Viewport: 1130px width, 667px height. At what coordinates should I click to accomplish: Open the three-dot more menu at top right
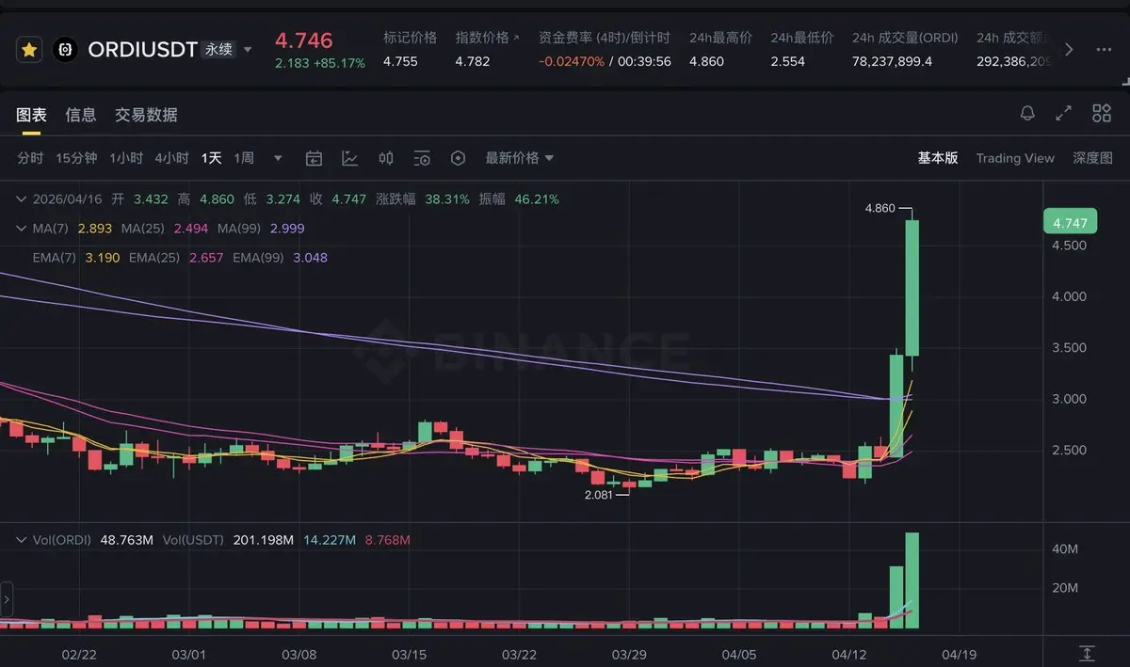click(x=1104, y=50)
